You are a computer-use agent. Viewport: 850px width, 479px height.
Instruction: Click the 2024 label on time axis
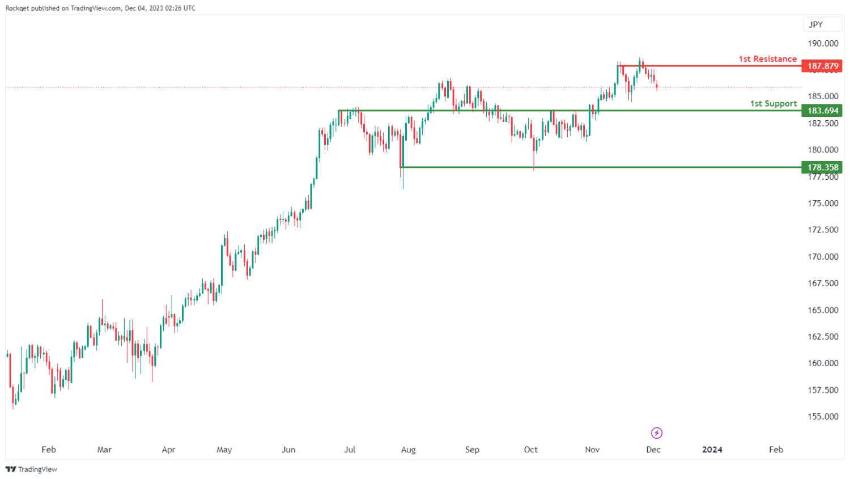[712, 450]
